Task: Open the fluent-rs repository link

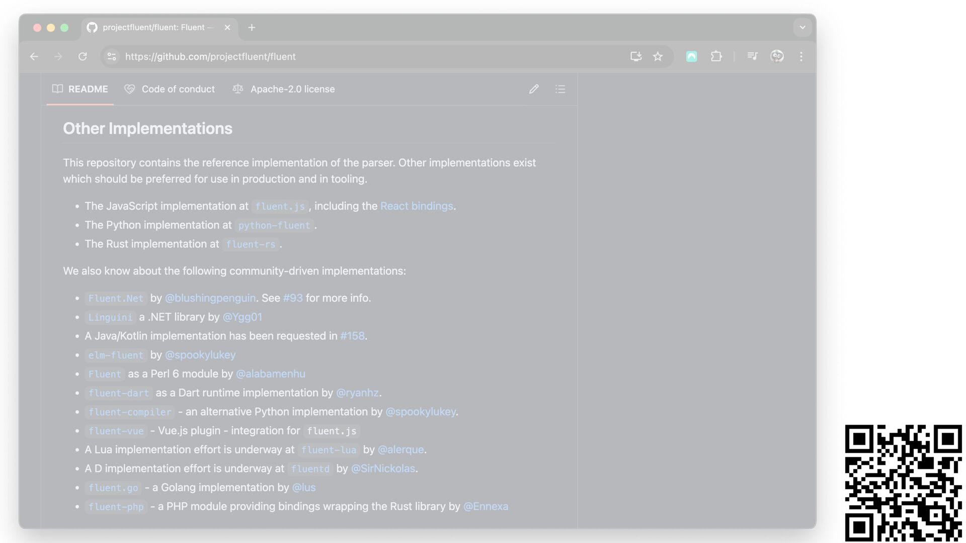Action: 251,244
